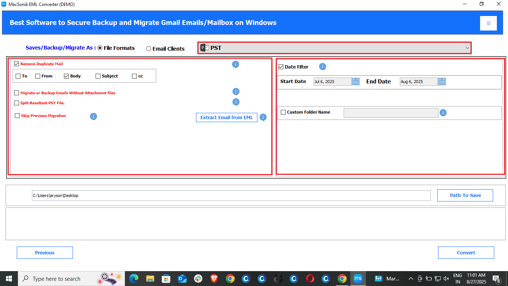Enable Custom Folder Name checkbox

(x=283, y=112)
